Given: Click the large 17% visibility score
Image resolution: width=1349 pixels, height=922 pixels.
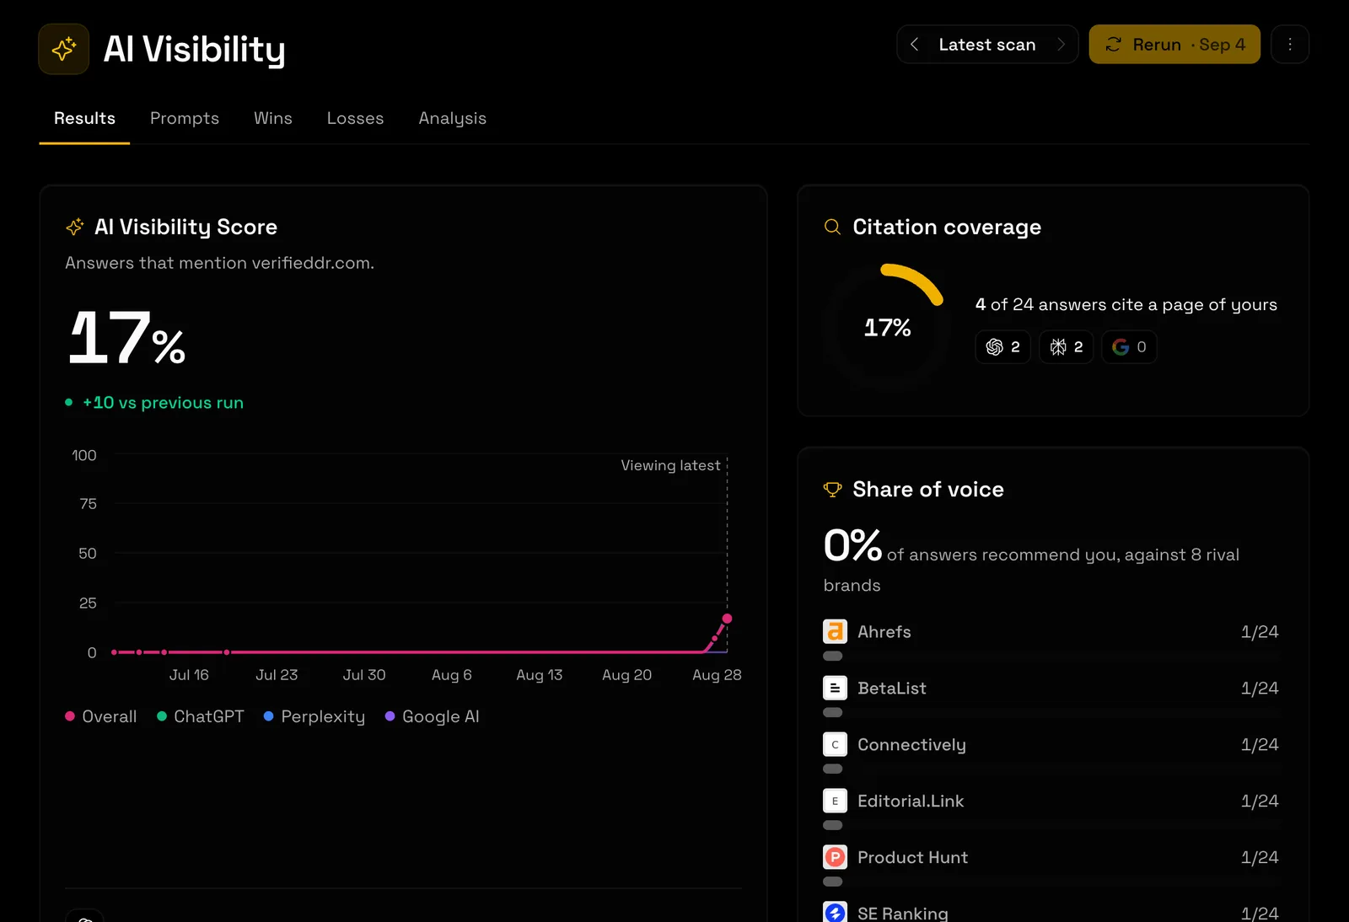Looking at the screenshot, I should click(x=126, y=338).
